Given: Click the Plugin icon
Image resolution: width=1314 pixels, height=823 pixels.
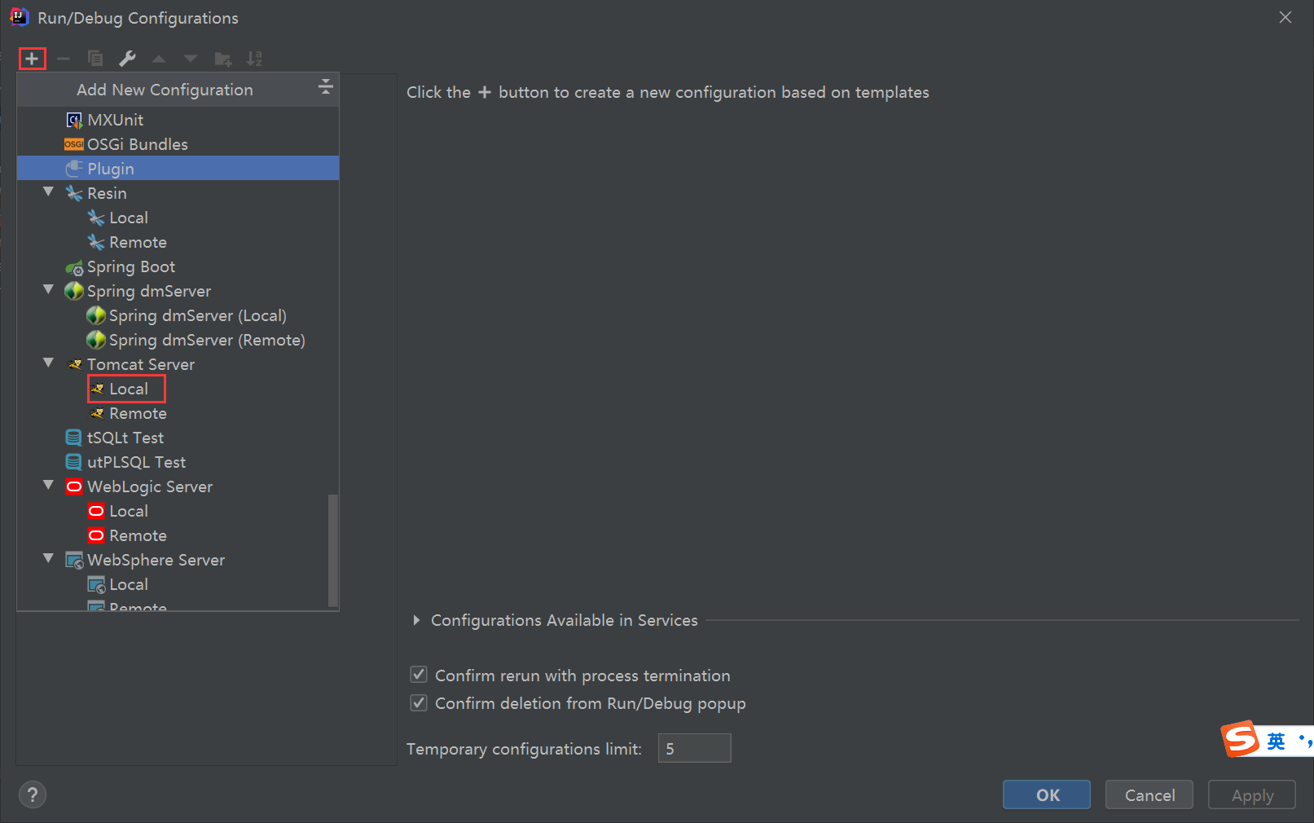Looking at the screenshot, I should (73, 169).
